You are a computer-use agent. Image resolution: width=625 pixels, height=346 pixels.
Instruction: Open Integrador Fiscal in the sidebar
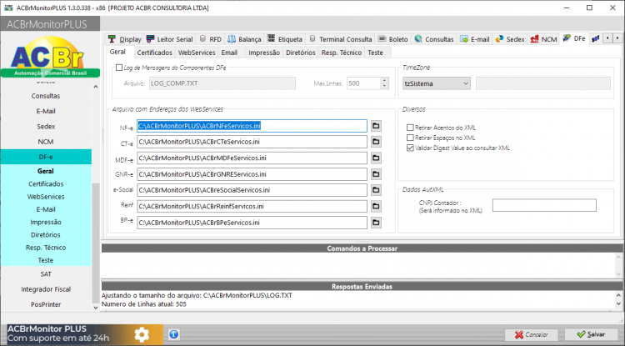tap(46, 289)
